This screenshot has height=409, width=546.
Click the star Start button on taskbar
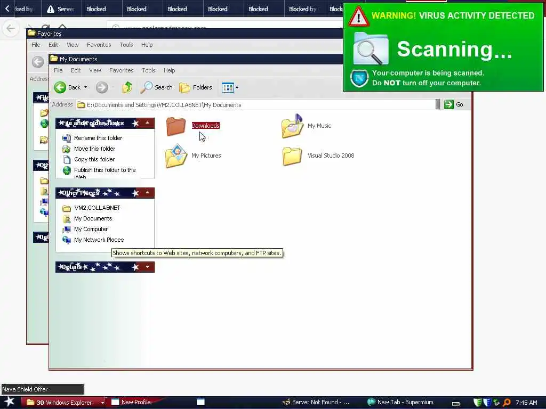(10, 402)
